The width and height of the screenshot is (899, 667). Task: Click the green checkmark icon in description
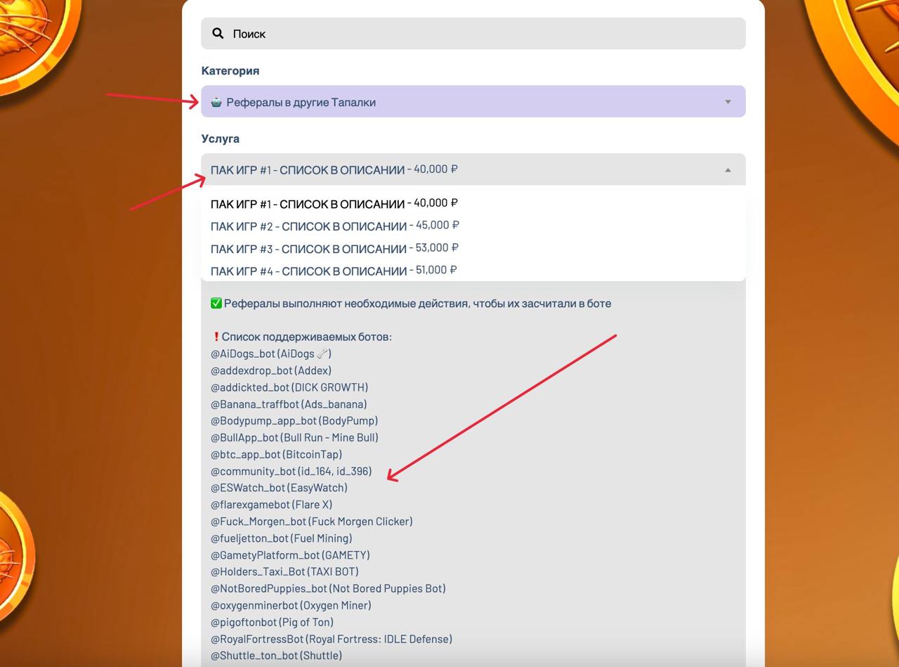[216, 304]
